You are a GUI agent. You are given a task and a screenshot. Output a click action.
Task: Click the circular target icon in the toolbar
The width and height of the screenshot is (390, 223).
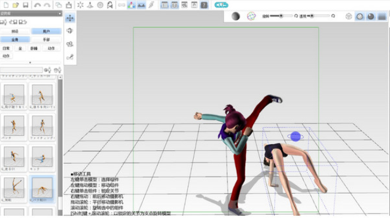[100, 5]
